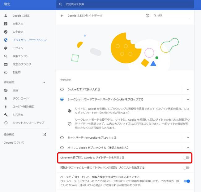Select 'すべての Cookie をブロックする' radio
This screenshot has width=201, height=192.
(62, 148)
